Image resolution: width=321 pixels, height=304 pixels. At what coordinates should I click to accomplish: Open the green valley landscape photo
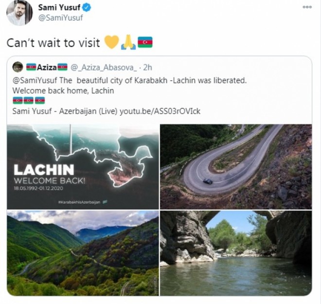83,253
